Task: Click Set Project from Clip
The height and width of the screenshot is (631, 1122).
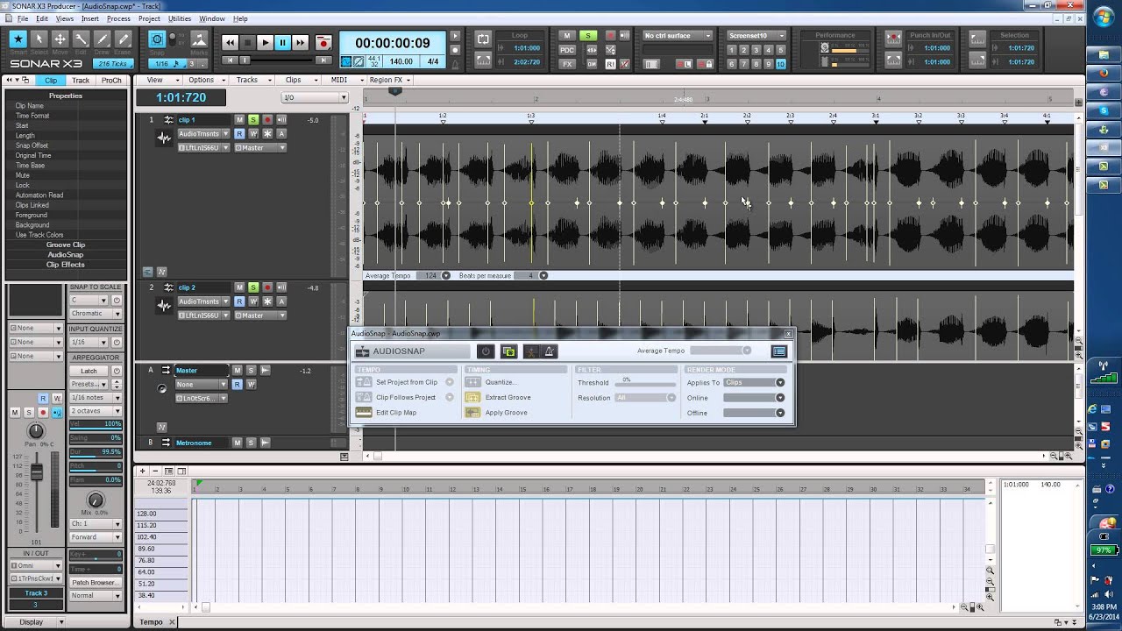Action: (407, 382)
